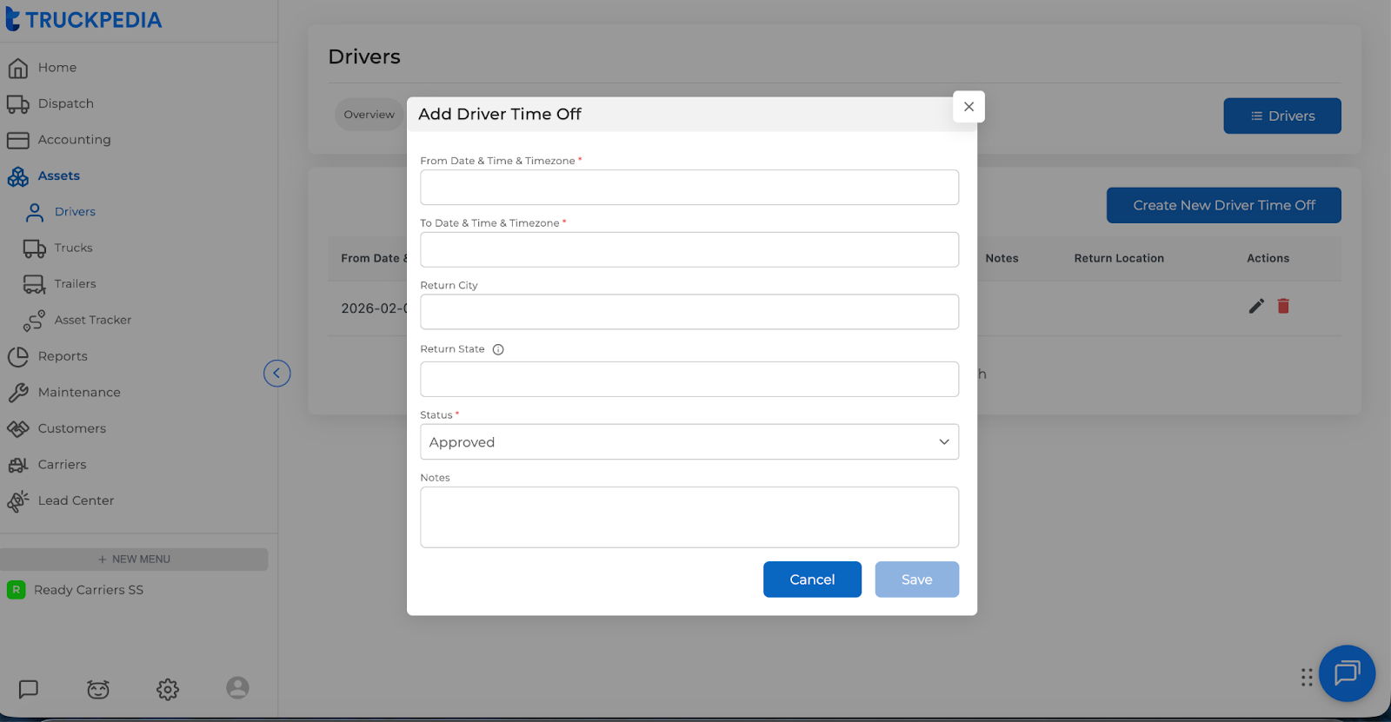1391x722 pixels.
Task: Close the Add Driver Time Off dialog
Action: (968, 107)
